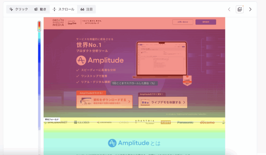Image resolution: width=266 pixels, height=155 pixels.
Task: Open the スクロール heatmap tab
Action: [x=63, y=9]
